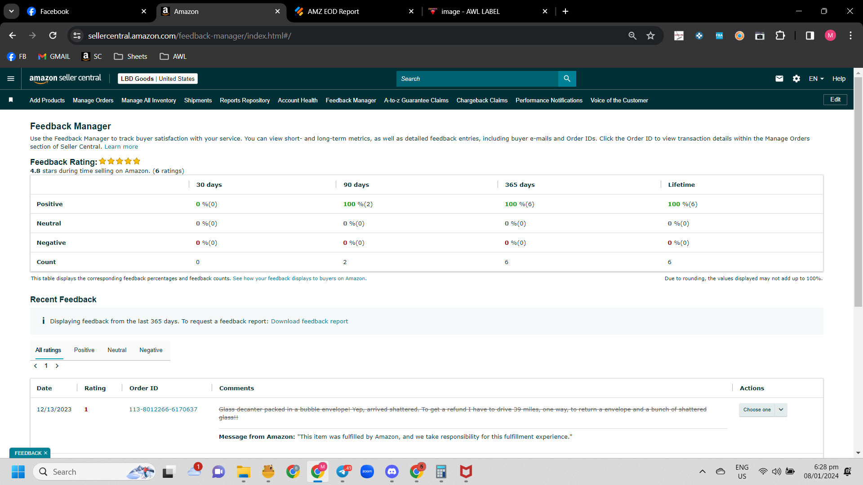Click the amazon seller central logo

pos(65,79)
